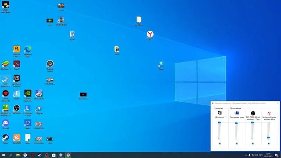
Task: Select the blue L launcher desktop icon
Action: click(28, 108)
